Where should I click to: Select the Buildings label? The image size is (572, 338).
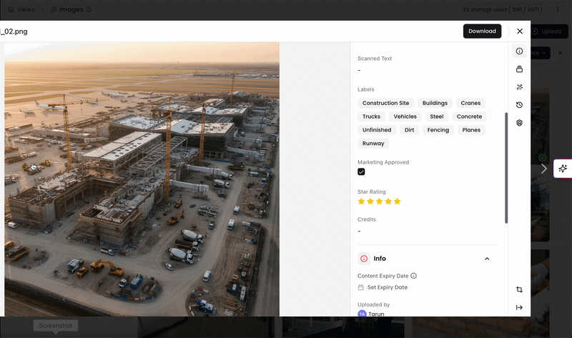(x=435, y=103)
